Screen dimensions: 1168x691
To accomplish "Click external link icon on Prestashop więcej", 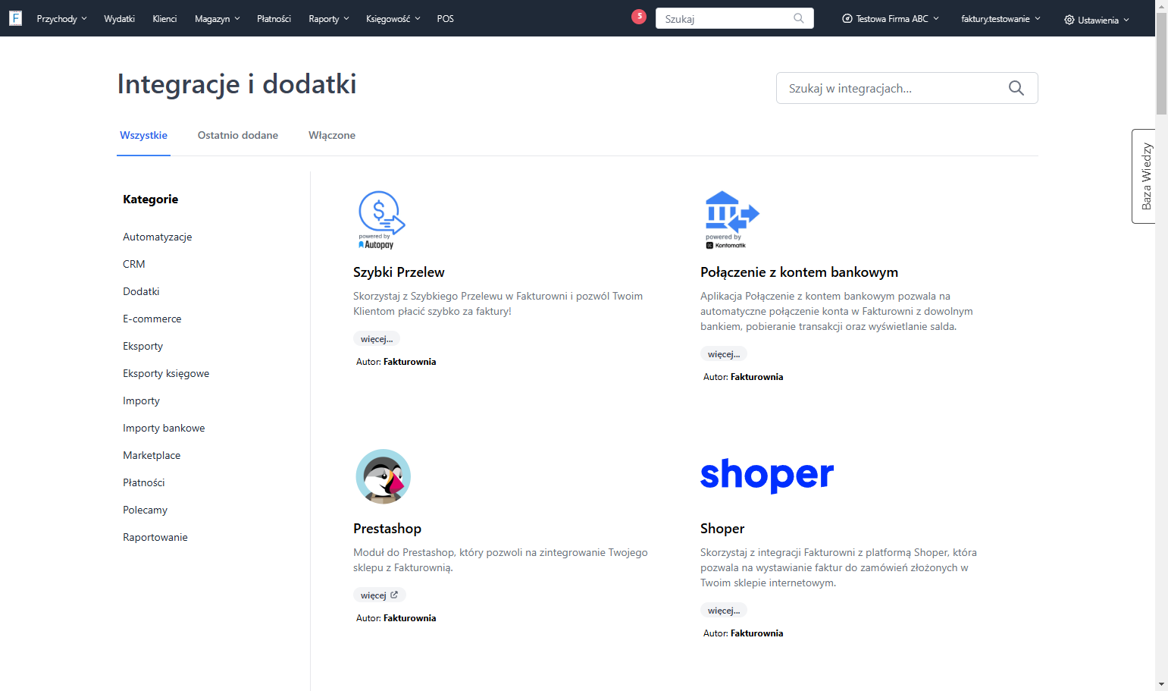I will point(394,595).
